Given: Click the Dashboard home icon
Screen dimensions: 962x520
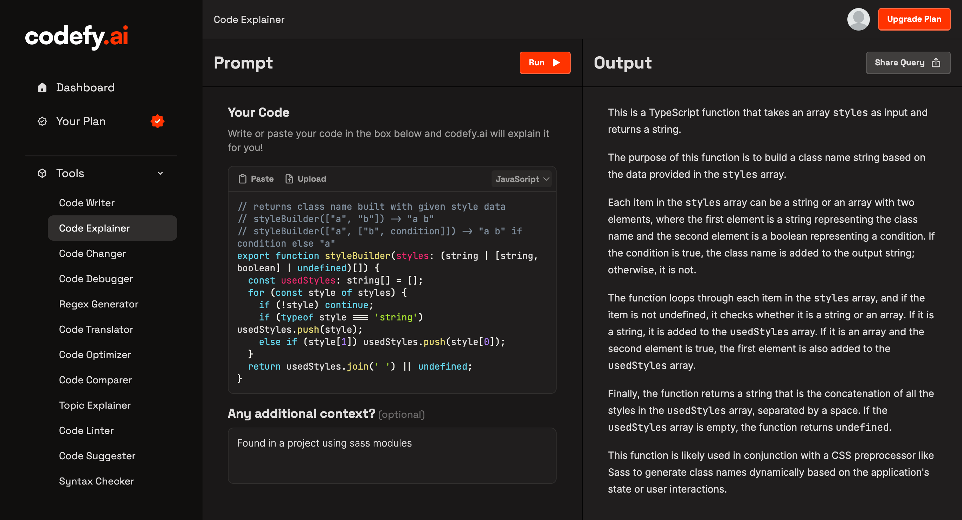Looking at the screenshot, I should [42, 87].
